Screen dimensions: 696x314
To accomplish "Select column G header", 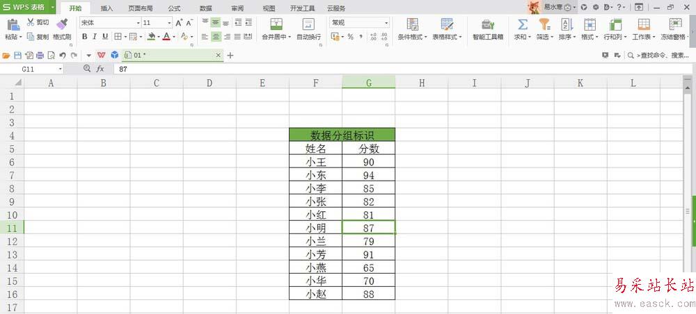I will coord(368,83).
